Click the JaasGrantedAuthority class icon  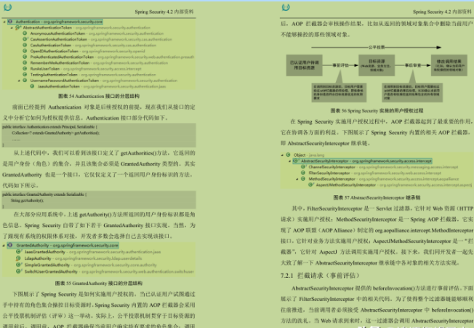pos(18,252)
